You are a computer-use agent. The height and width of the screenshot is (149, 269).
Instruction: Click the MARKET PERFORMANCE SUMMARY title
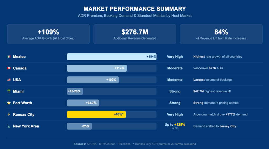(135, 9)
